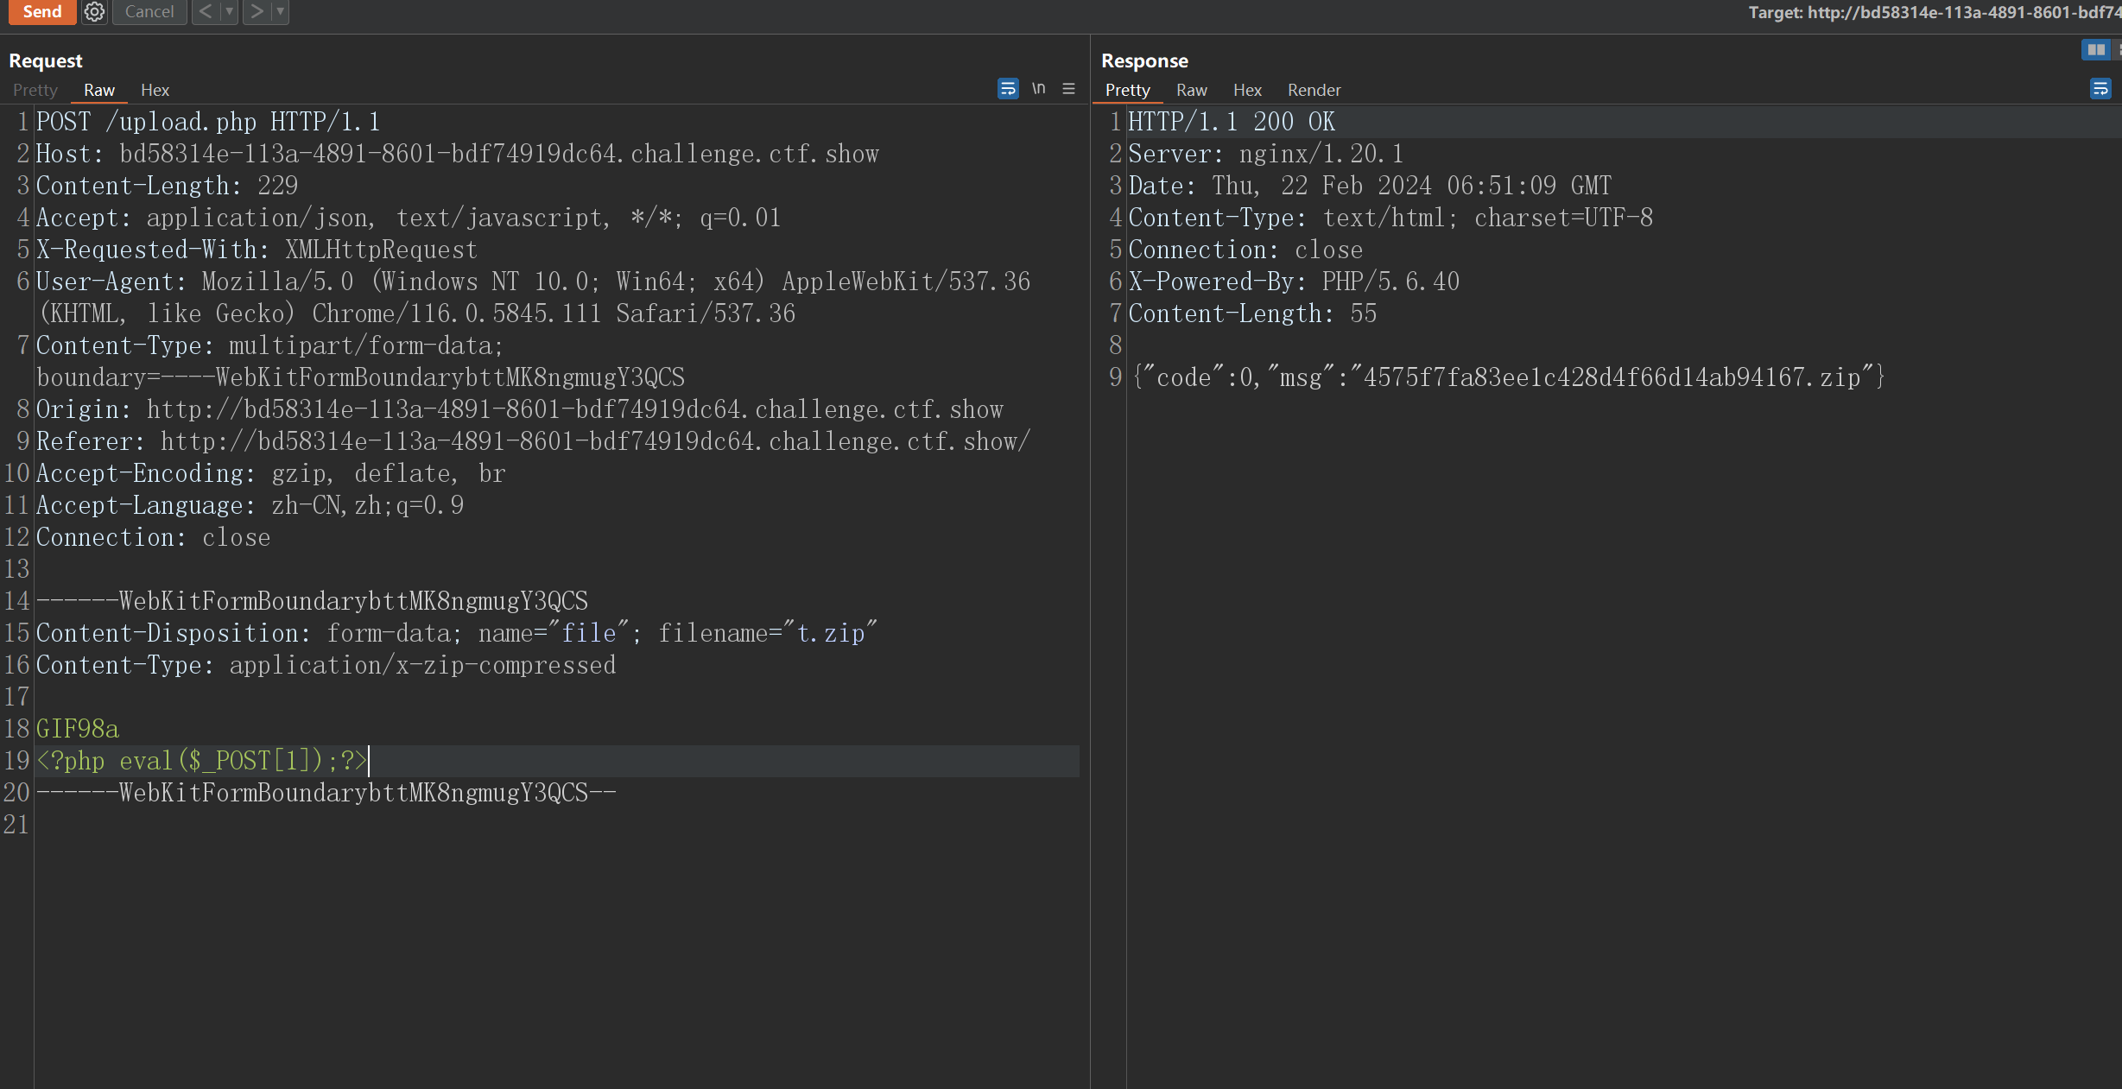
Task: Switch Response view to Raw tab
Action: pos(1192,90)
